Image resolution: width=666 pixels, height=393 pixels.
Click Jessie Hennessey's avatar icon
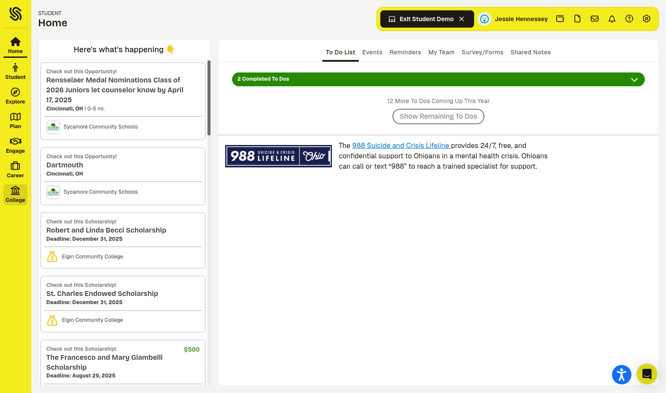coord(484,19)
